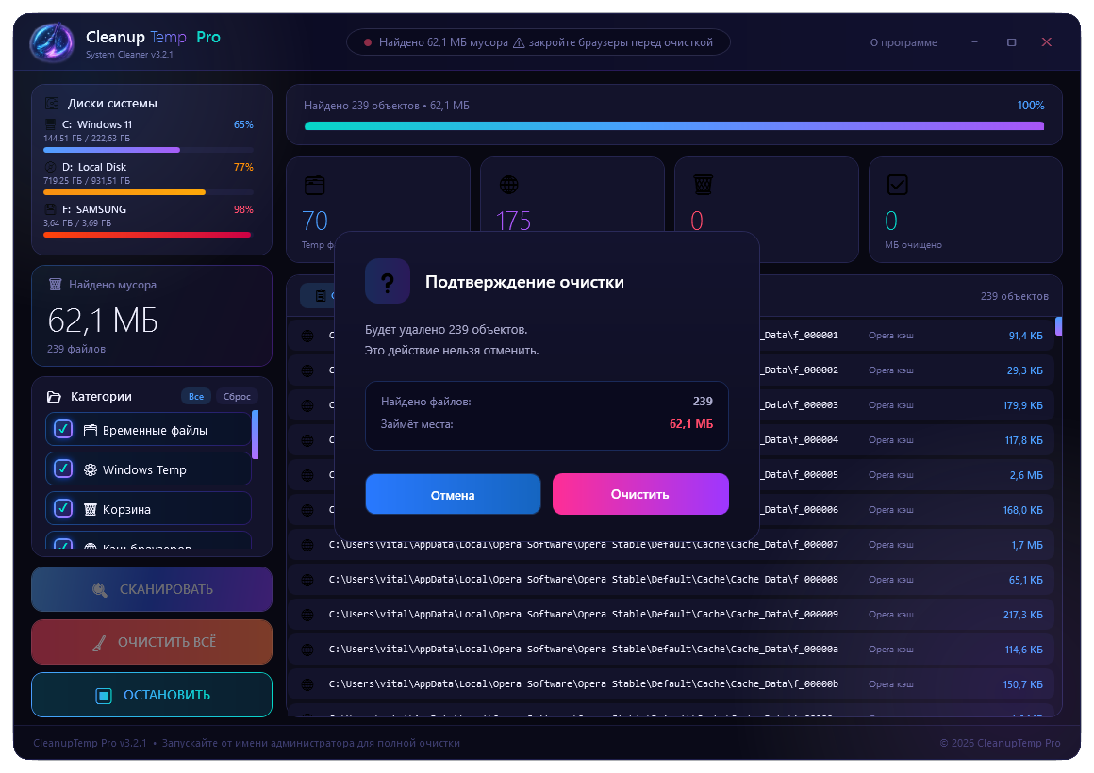Click globe icon of row f_000007
1094x773 pixels.
pyautogui.click(x=307, y=545)
